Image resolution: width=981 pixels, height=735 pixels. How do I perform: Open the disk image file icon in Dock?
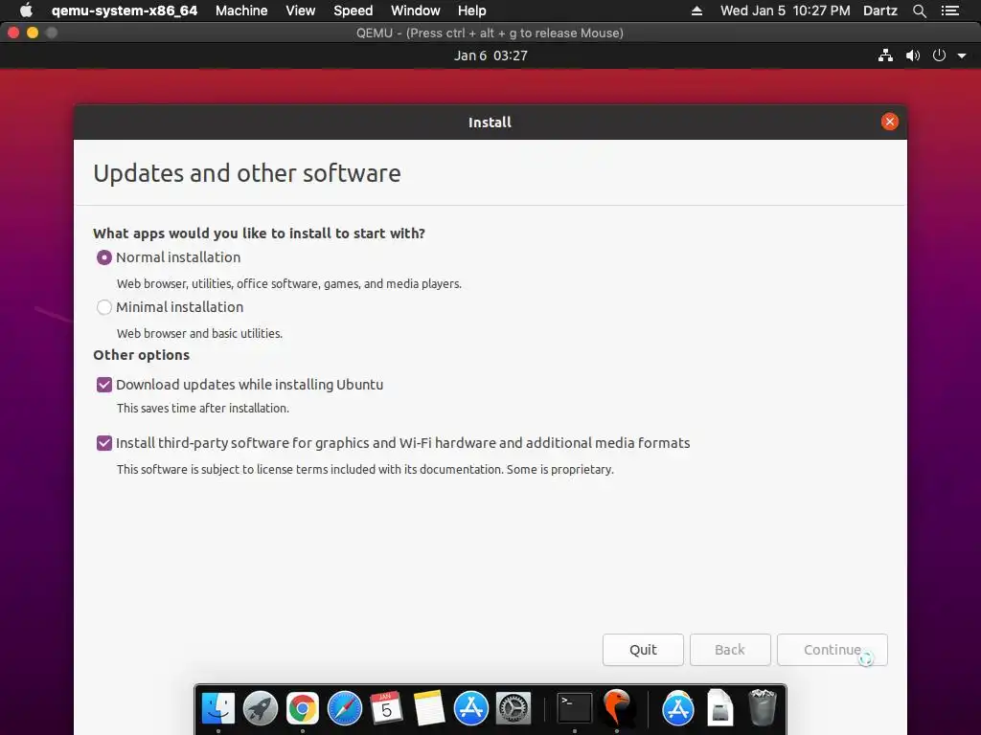720,709
